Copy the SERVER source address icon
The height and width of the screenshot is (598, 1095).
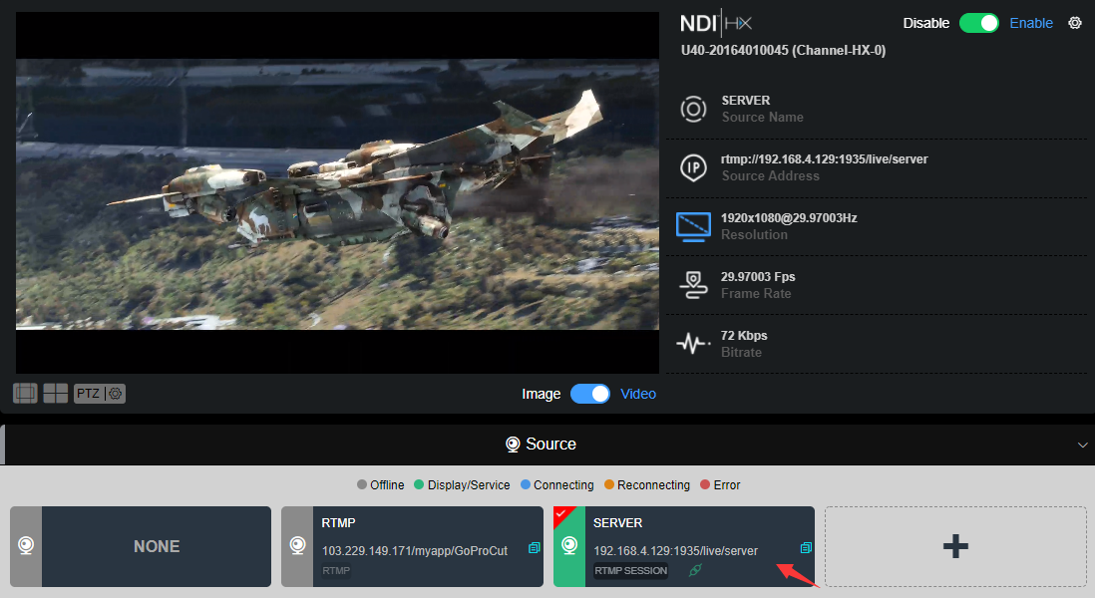click(x=806, y=548)
